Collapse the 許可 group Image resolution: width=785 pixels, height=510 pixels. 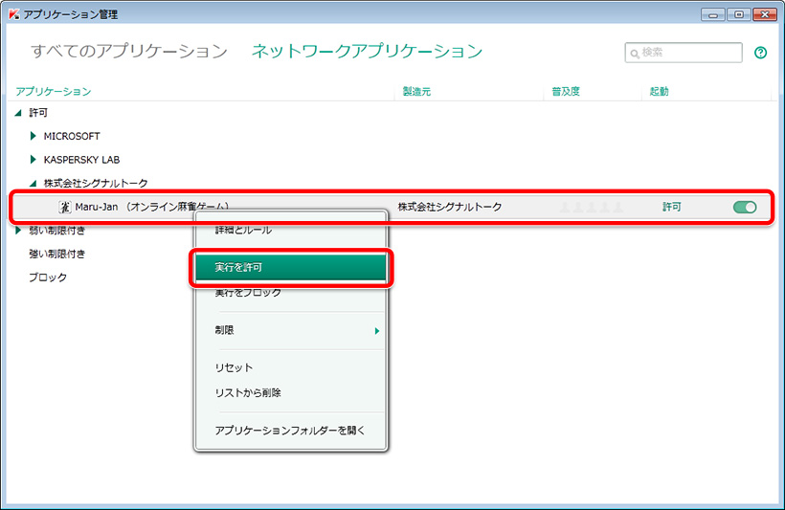coord(18,113)
